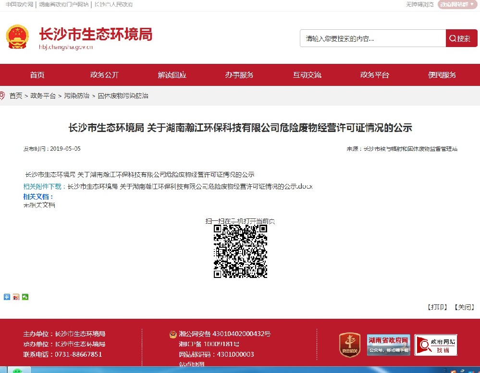Select 互动交流 in the navigation bar

pyautogui.click(x=307, y=75)
